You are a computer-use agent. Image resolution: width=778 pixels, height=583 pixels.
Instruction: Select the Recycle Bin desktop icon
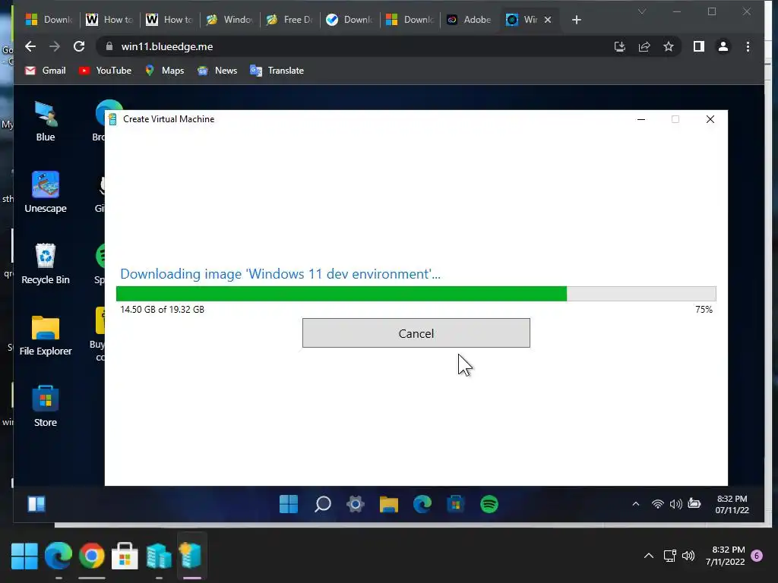point(46,263)
